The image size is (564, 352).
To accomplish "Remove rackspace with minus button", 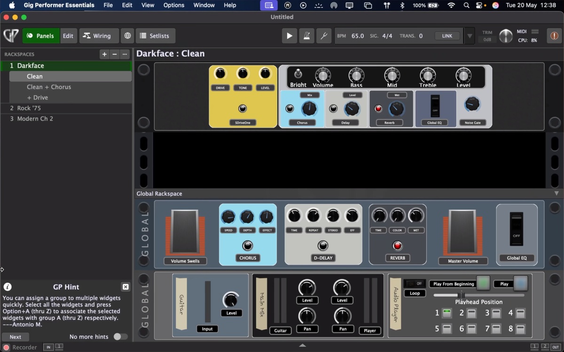I will pos(115,54).
